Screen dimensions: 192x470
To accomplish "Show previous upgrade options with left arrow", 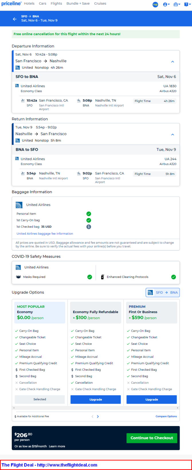I will tap(92, 416).
